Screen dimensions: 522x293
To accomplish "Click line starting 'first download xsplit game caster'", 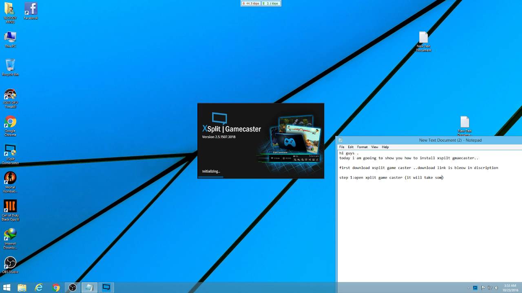I will 418,168.
